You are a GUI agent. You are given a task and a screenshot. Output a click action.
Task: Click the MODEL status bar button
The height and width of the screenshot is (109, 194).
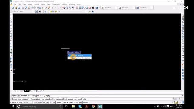pos(85,102)
